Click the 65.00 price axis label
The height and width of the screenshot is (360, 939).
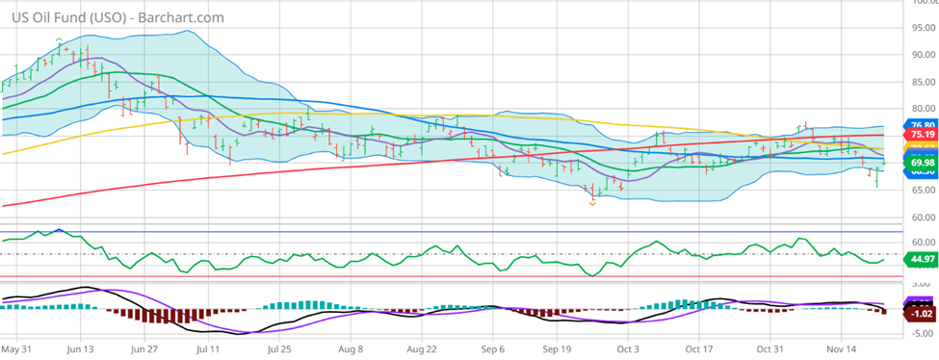coord(923,190)
